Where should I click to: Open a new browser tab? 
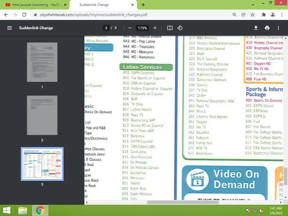pyautogui.click(x=143, y=5)
